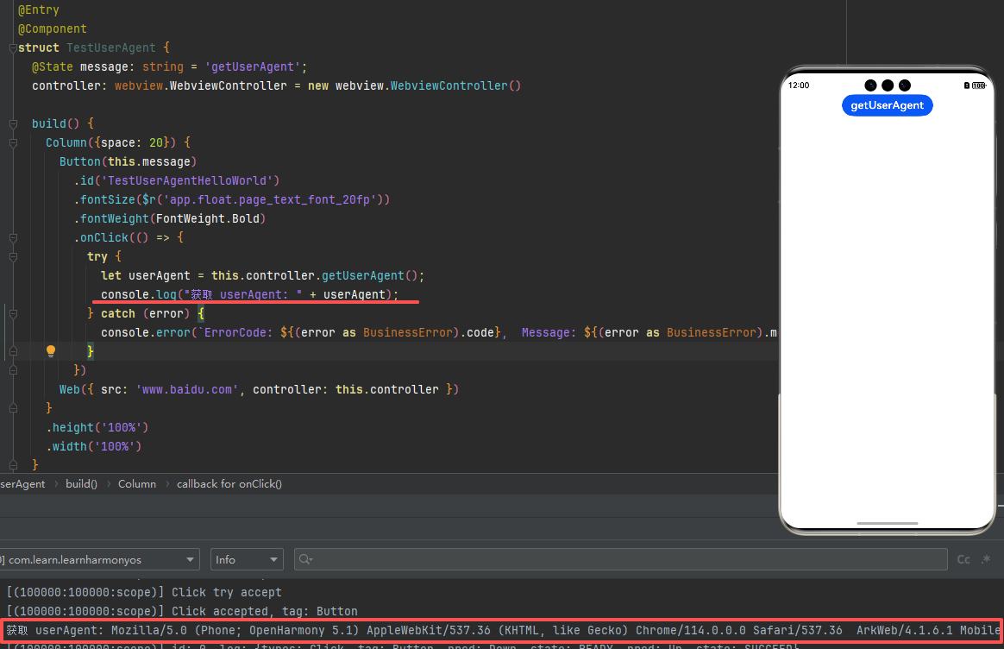The height and width of the screenshot is (649, 1004).
Task: Click the magnifier icon in log search field
Action: [305, 559]
